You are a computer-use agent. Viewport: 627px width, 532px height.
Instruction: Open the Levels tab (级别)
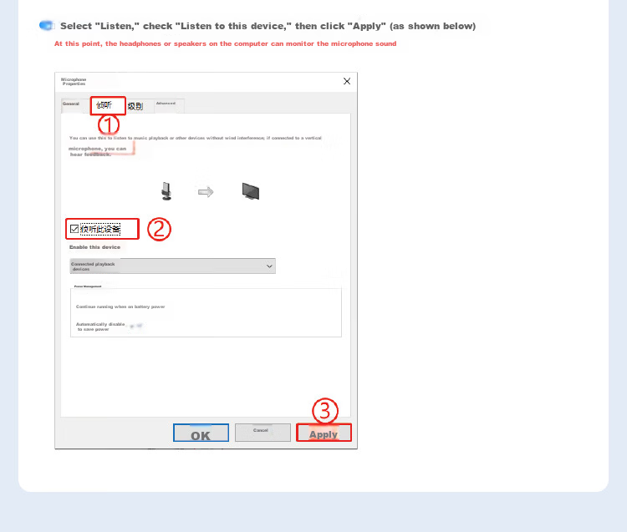pos(135,106)
